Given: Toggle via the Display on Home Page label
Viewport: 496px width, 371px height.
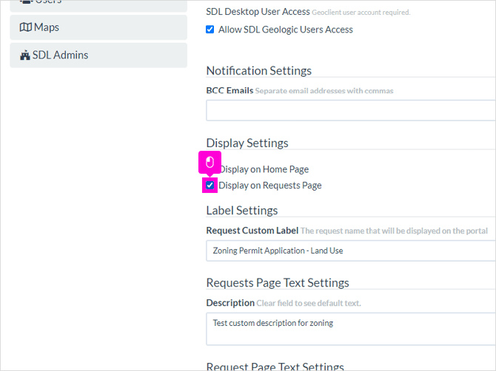Looking at the screenshot, I should pyautogui.click(x=264, y=169).
